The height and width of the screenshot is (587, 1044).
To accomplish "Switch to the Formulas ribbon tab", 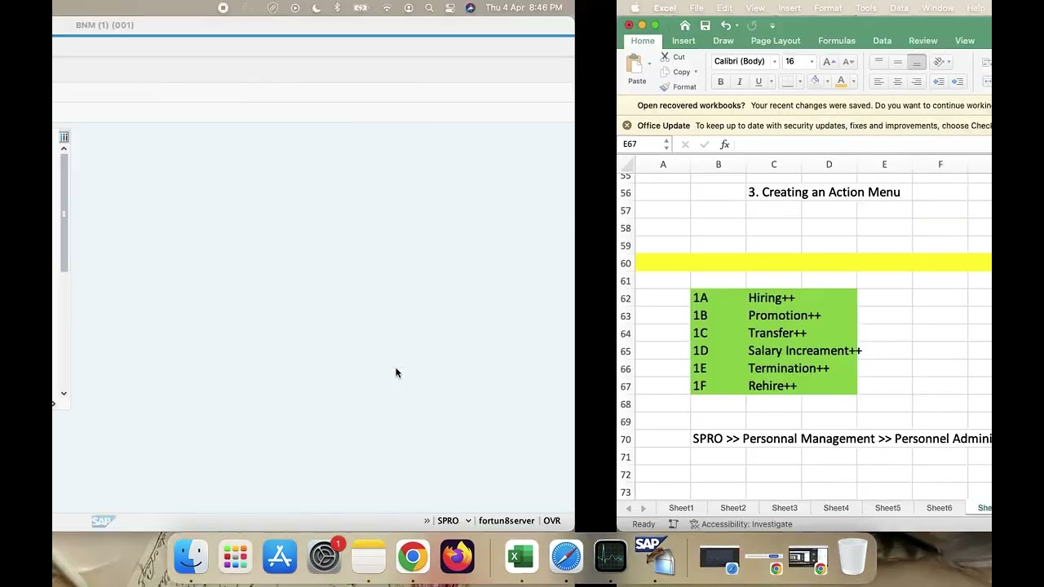I will point(837,41).
